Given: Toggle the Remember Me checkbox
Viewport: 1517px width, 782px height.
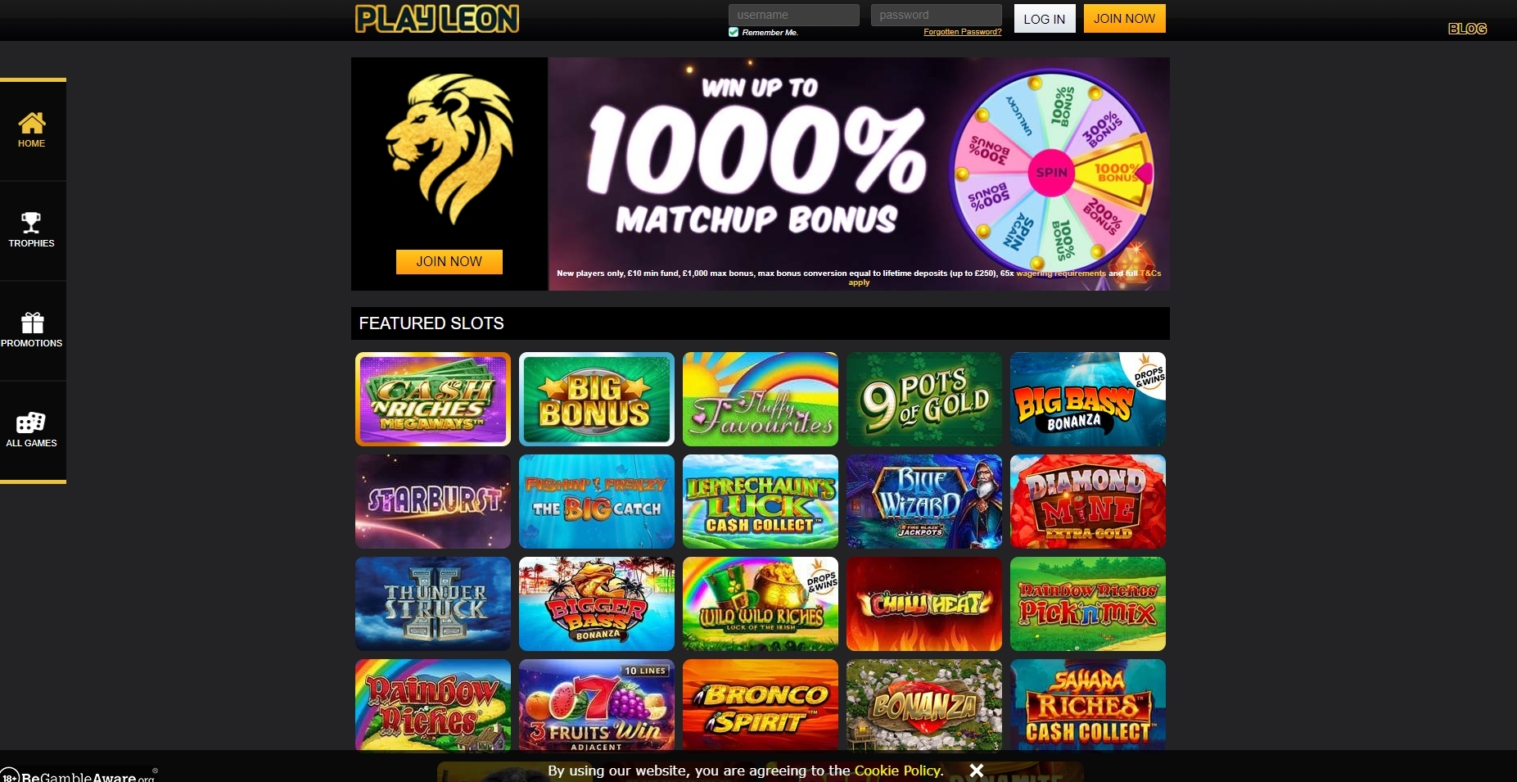Looking at the screenshot, I should (734, 32).
